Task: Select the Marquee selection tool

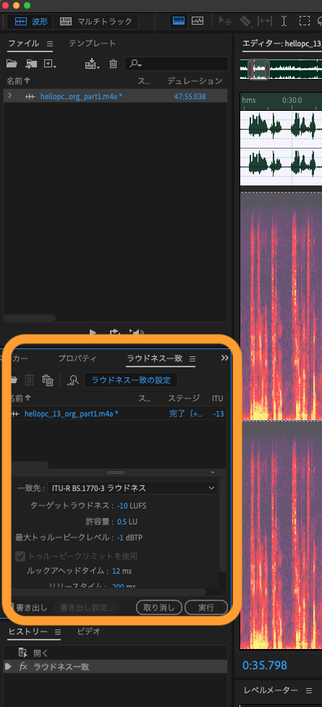Action: pyautogui.click(x=305, y=21)
